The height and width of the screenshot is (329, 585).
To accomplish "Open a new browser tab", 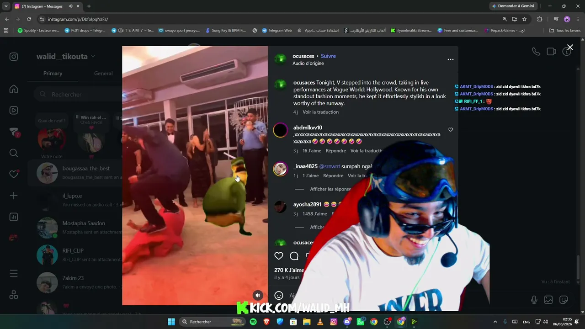I will (89, 6).
